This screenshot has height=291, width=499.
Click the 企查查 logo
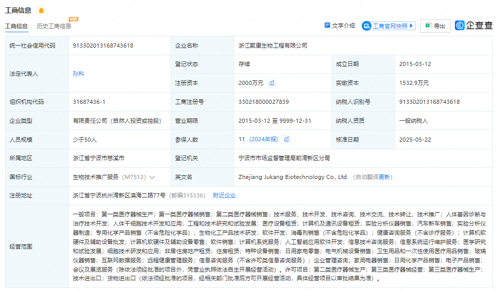click(x=474, y=26)
